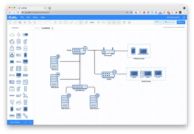Click the Wired Clients label
This screenshot has width=194, height=134.
point(146,81)
